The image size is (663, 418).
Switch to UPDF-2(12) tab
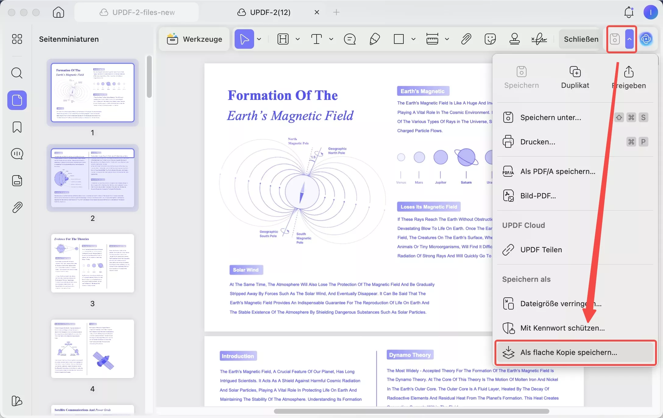point(264,12)
